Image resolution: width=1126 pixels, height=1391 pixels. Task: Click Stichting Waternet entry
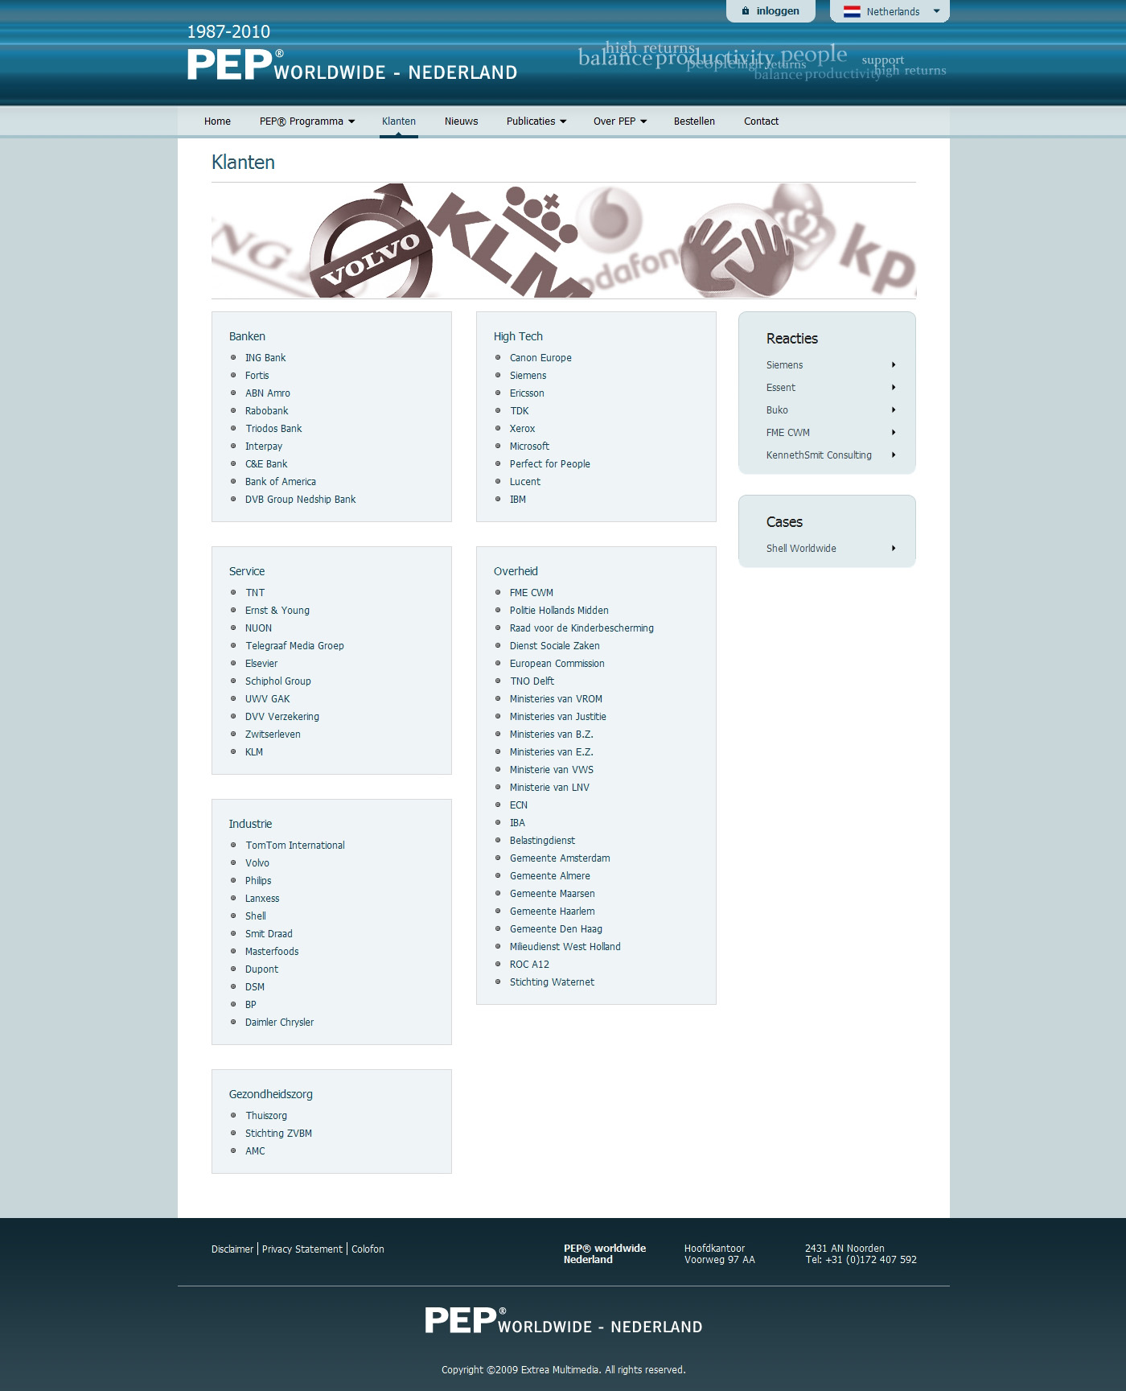[552, 982]
